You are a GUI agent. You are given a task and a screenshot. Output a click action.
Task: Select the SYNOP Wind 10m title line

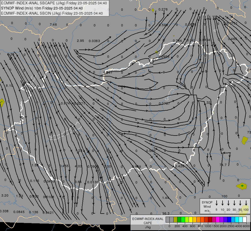click(x=42, y=8)
